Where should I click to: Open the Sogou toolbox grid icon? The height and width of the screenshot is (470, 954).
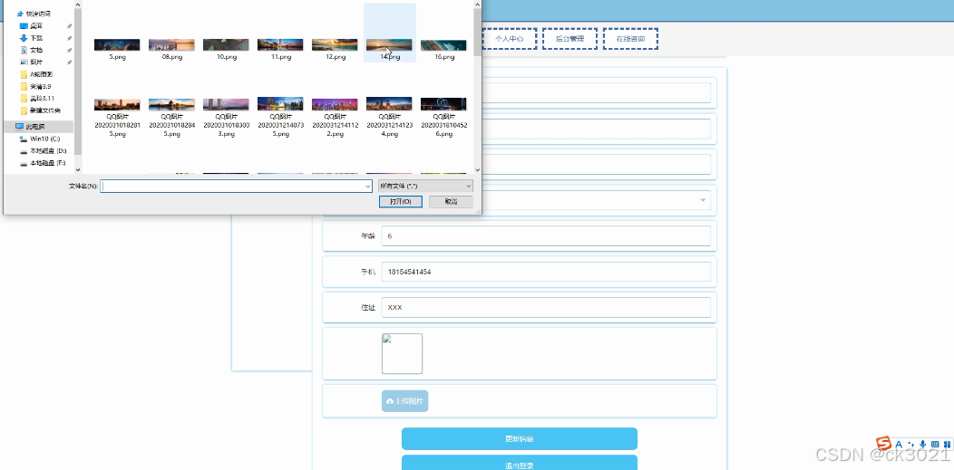947,445
